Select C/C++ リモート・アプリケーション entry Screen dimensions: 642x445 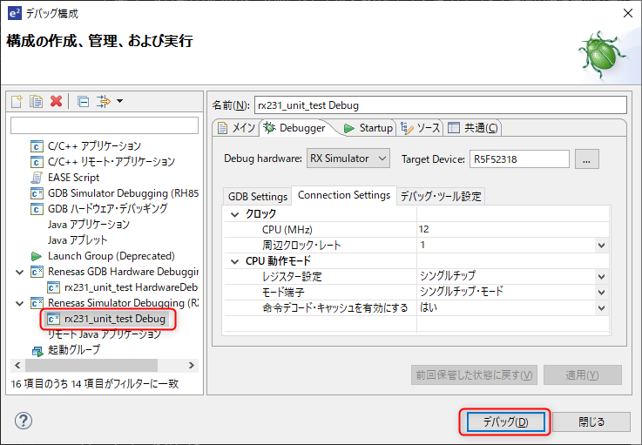tap(111, 162)
